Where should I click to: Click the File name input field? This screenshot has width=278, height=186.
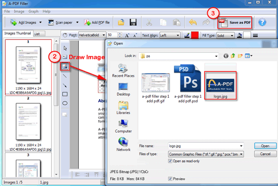[206, 146]
